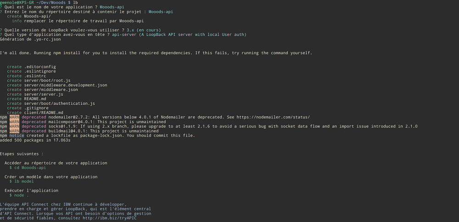459x222 pixels.
Task: Click the '.yo-rc.json' generation line
Action: click(x=30, y=39)
